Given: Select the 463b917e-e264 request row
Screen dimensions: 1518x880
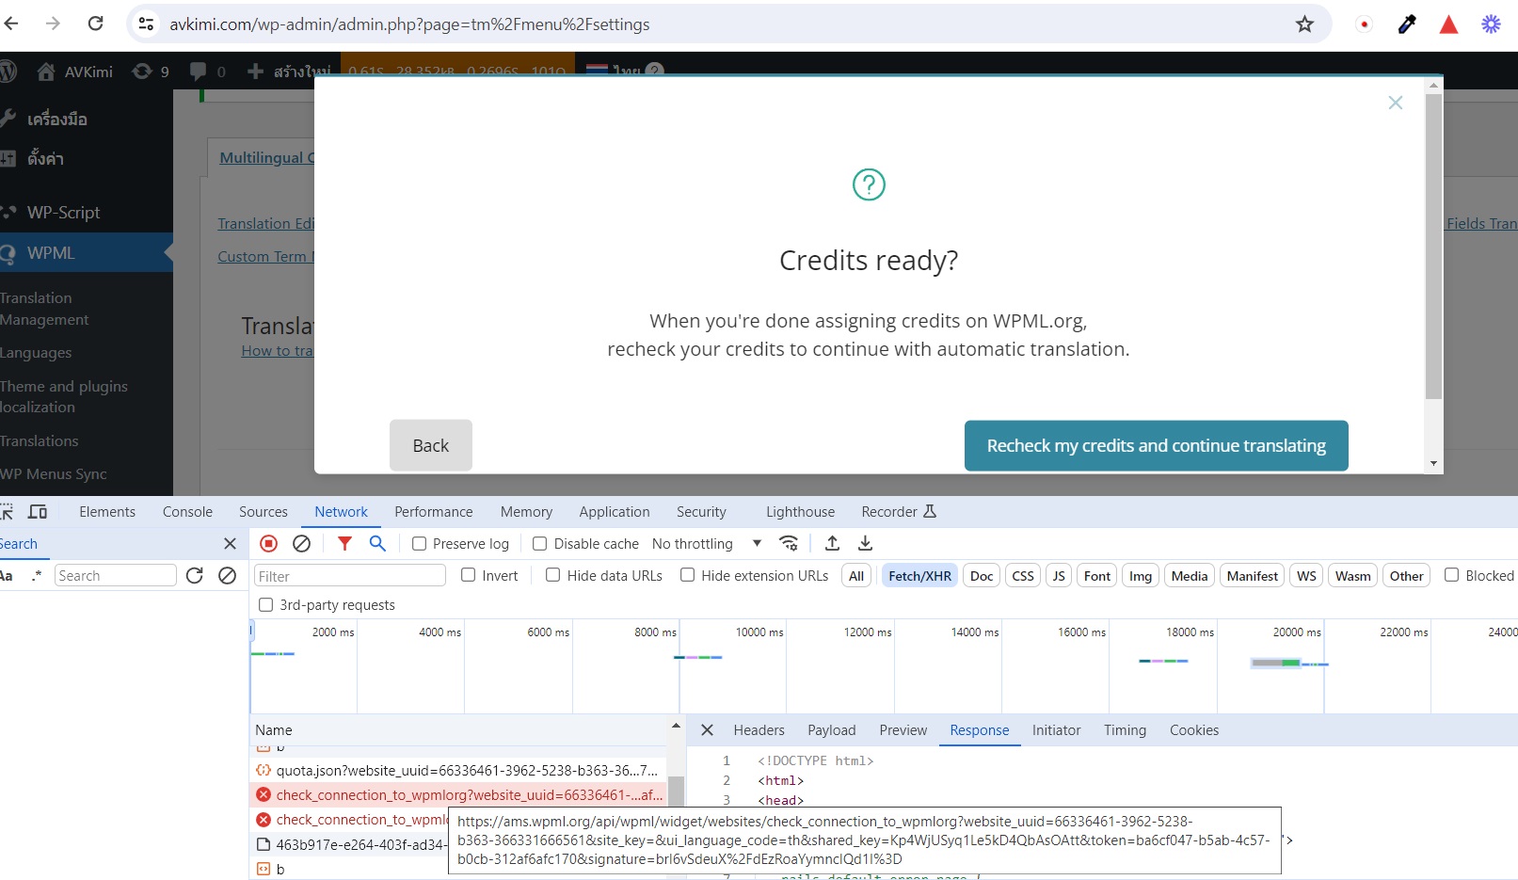Looking at the screenshot, I should pos(349,845).
